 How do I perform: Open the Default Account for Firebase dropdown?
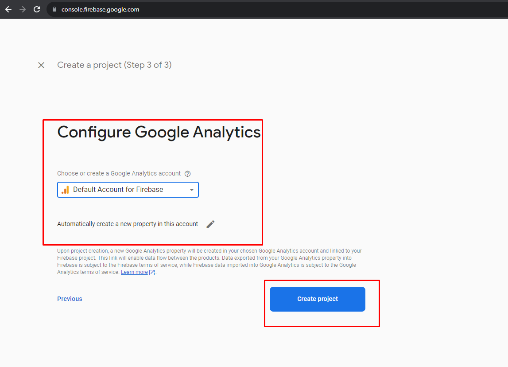[128, 190]
